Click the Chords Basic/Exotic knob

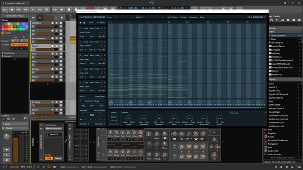pos(129,119)
